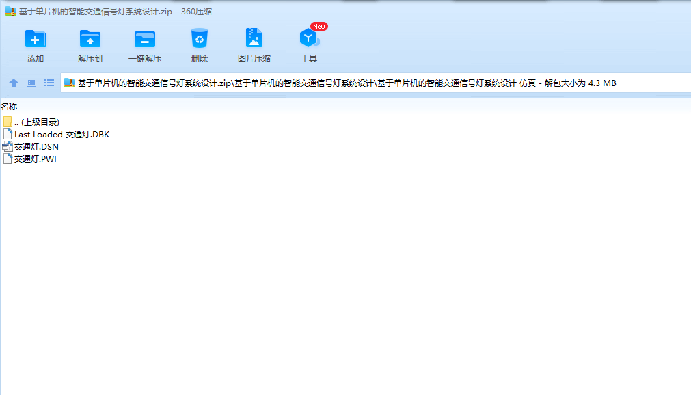Sort by the 名称 column header
Image resolution: width=691 pixels, height=395 pixels.
click(x=9, y=106)
